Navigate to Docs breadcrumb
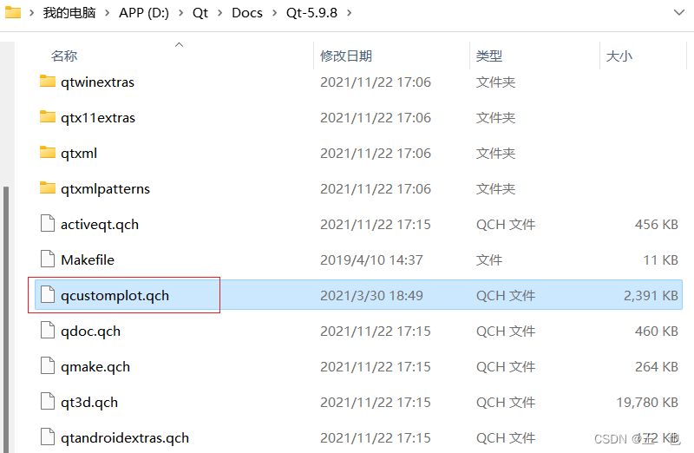 (x=247, y=13)
